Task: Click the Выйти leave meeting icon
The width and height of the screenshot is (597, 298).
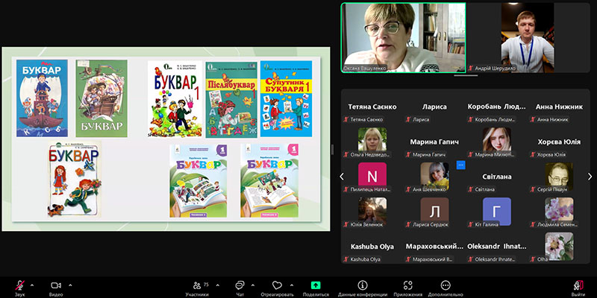Action: (x=579, y=285)
